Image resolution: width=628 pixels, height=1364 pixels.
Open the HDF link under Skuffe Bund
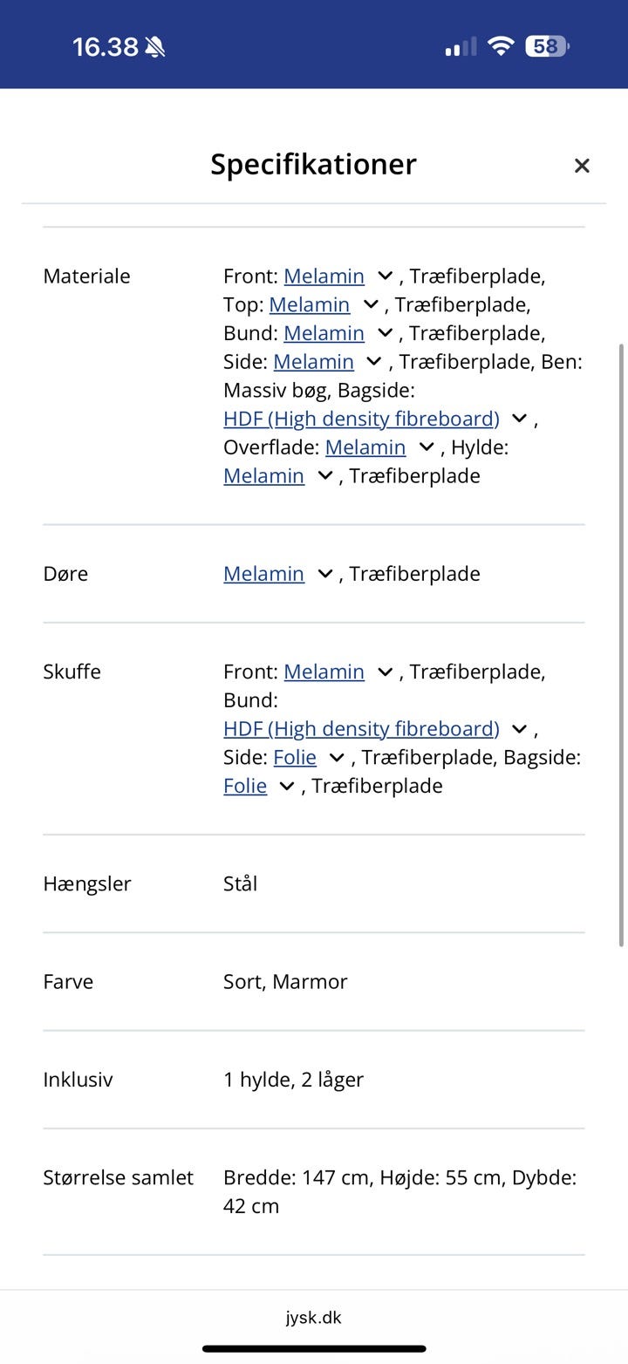(x=361, y=728)
